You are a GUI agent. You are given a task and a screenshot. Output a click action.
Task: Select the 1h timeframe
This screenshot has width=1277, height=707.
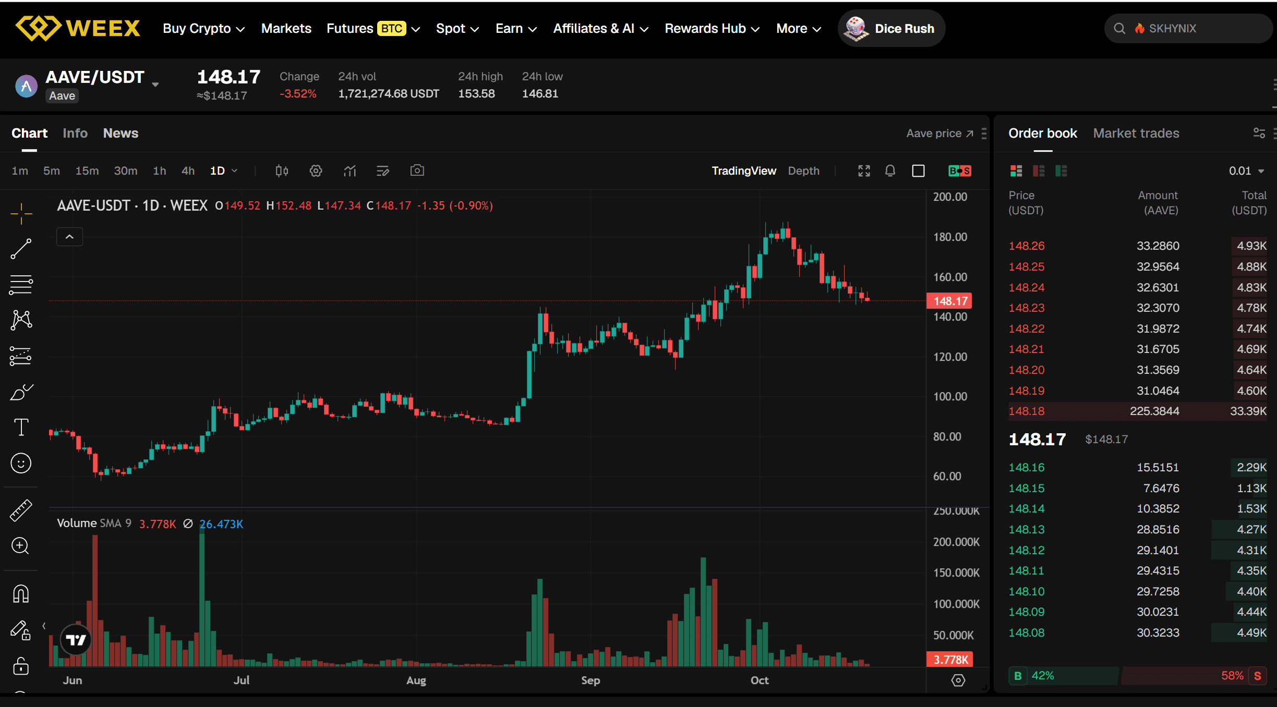[159, 170]
